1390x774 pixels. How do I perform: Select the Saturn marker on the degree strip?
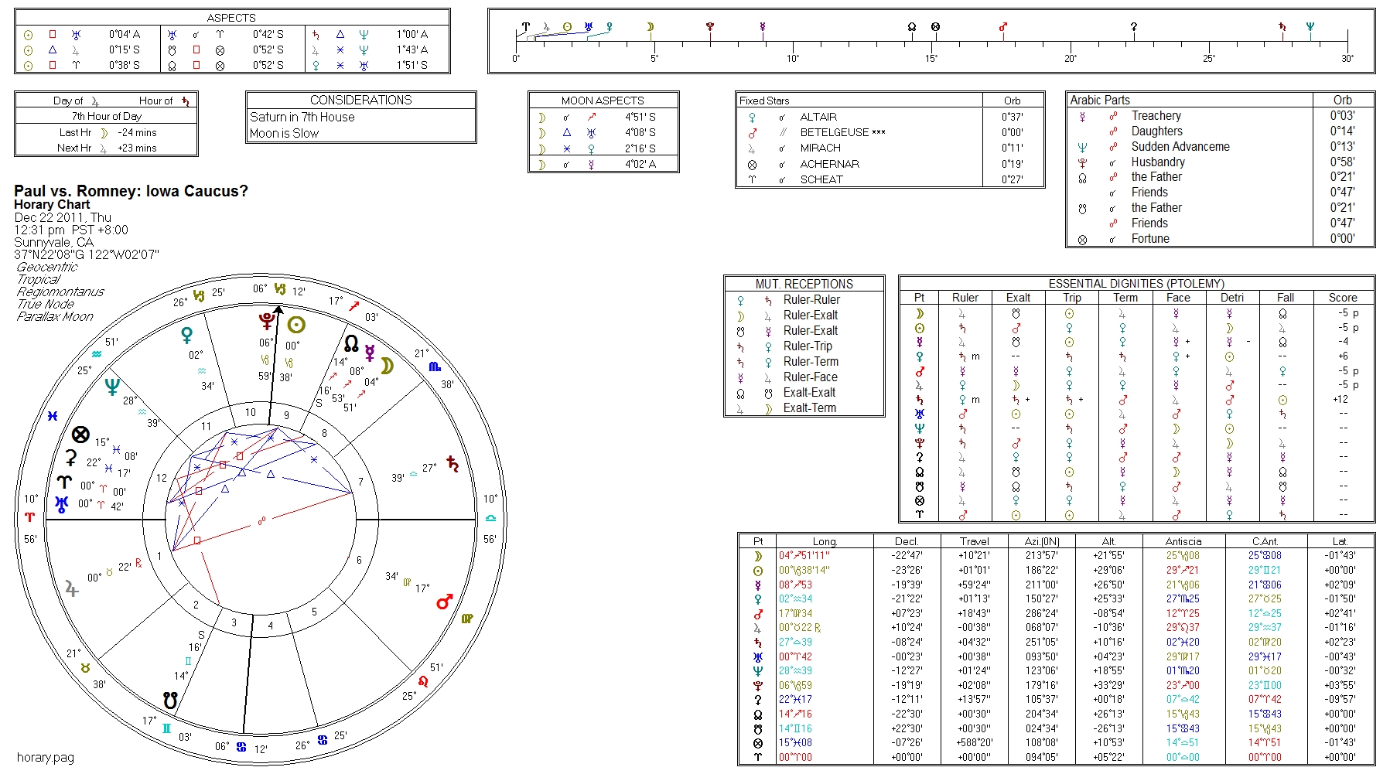(1282, 28)
